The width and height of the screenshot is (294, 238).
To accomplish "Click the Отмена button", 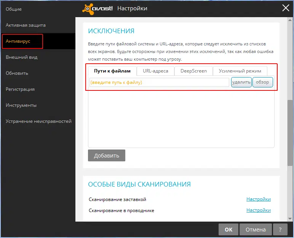I will pyautogui.click(x=256, y=229).
